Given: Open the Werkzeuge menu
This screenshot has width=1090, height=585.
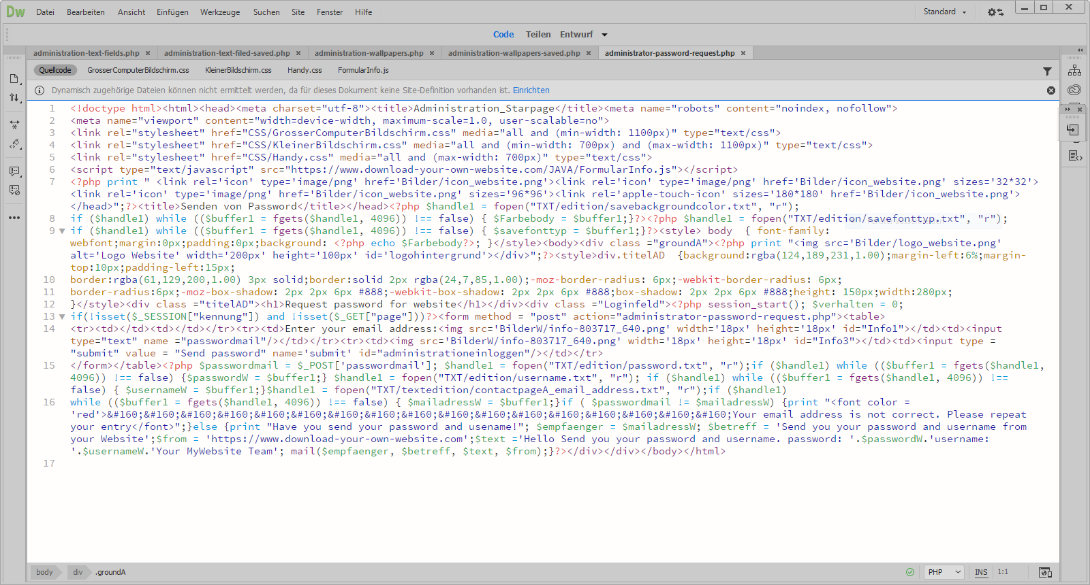Looking at the screenshot, I should coord(220,12).
